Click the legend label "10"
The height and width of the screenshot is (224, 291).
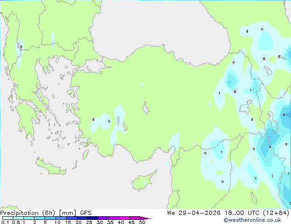(57, 222)
